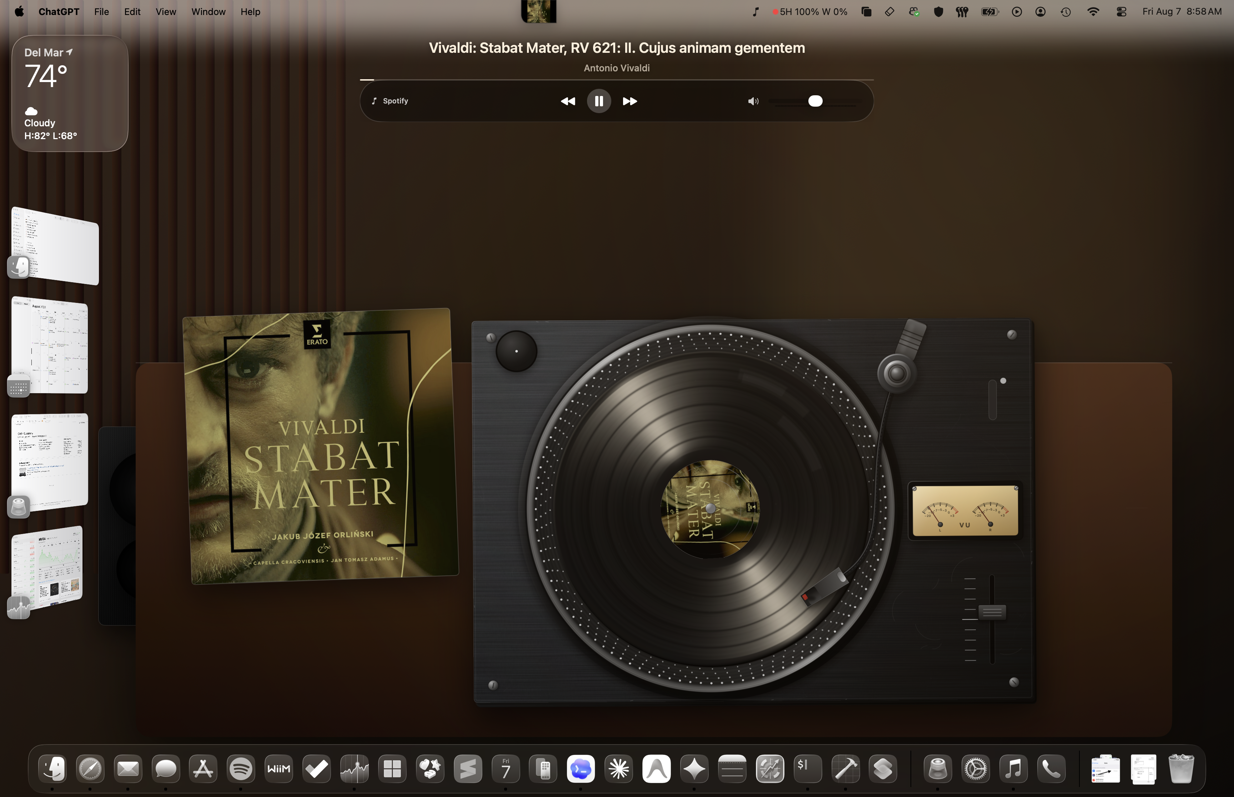Move the turntable pitch fader

coord(992,612)
